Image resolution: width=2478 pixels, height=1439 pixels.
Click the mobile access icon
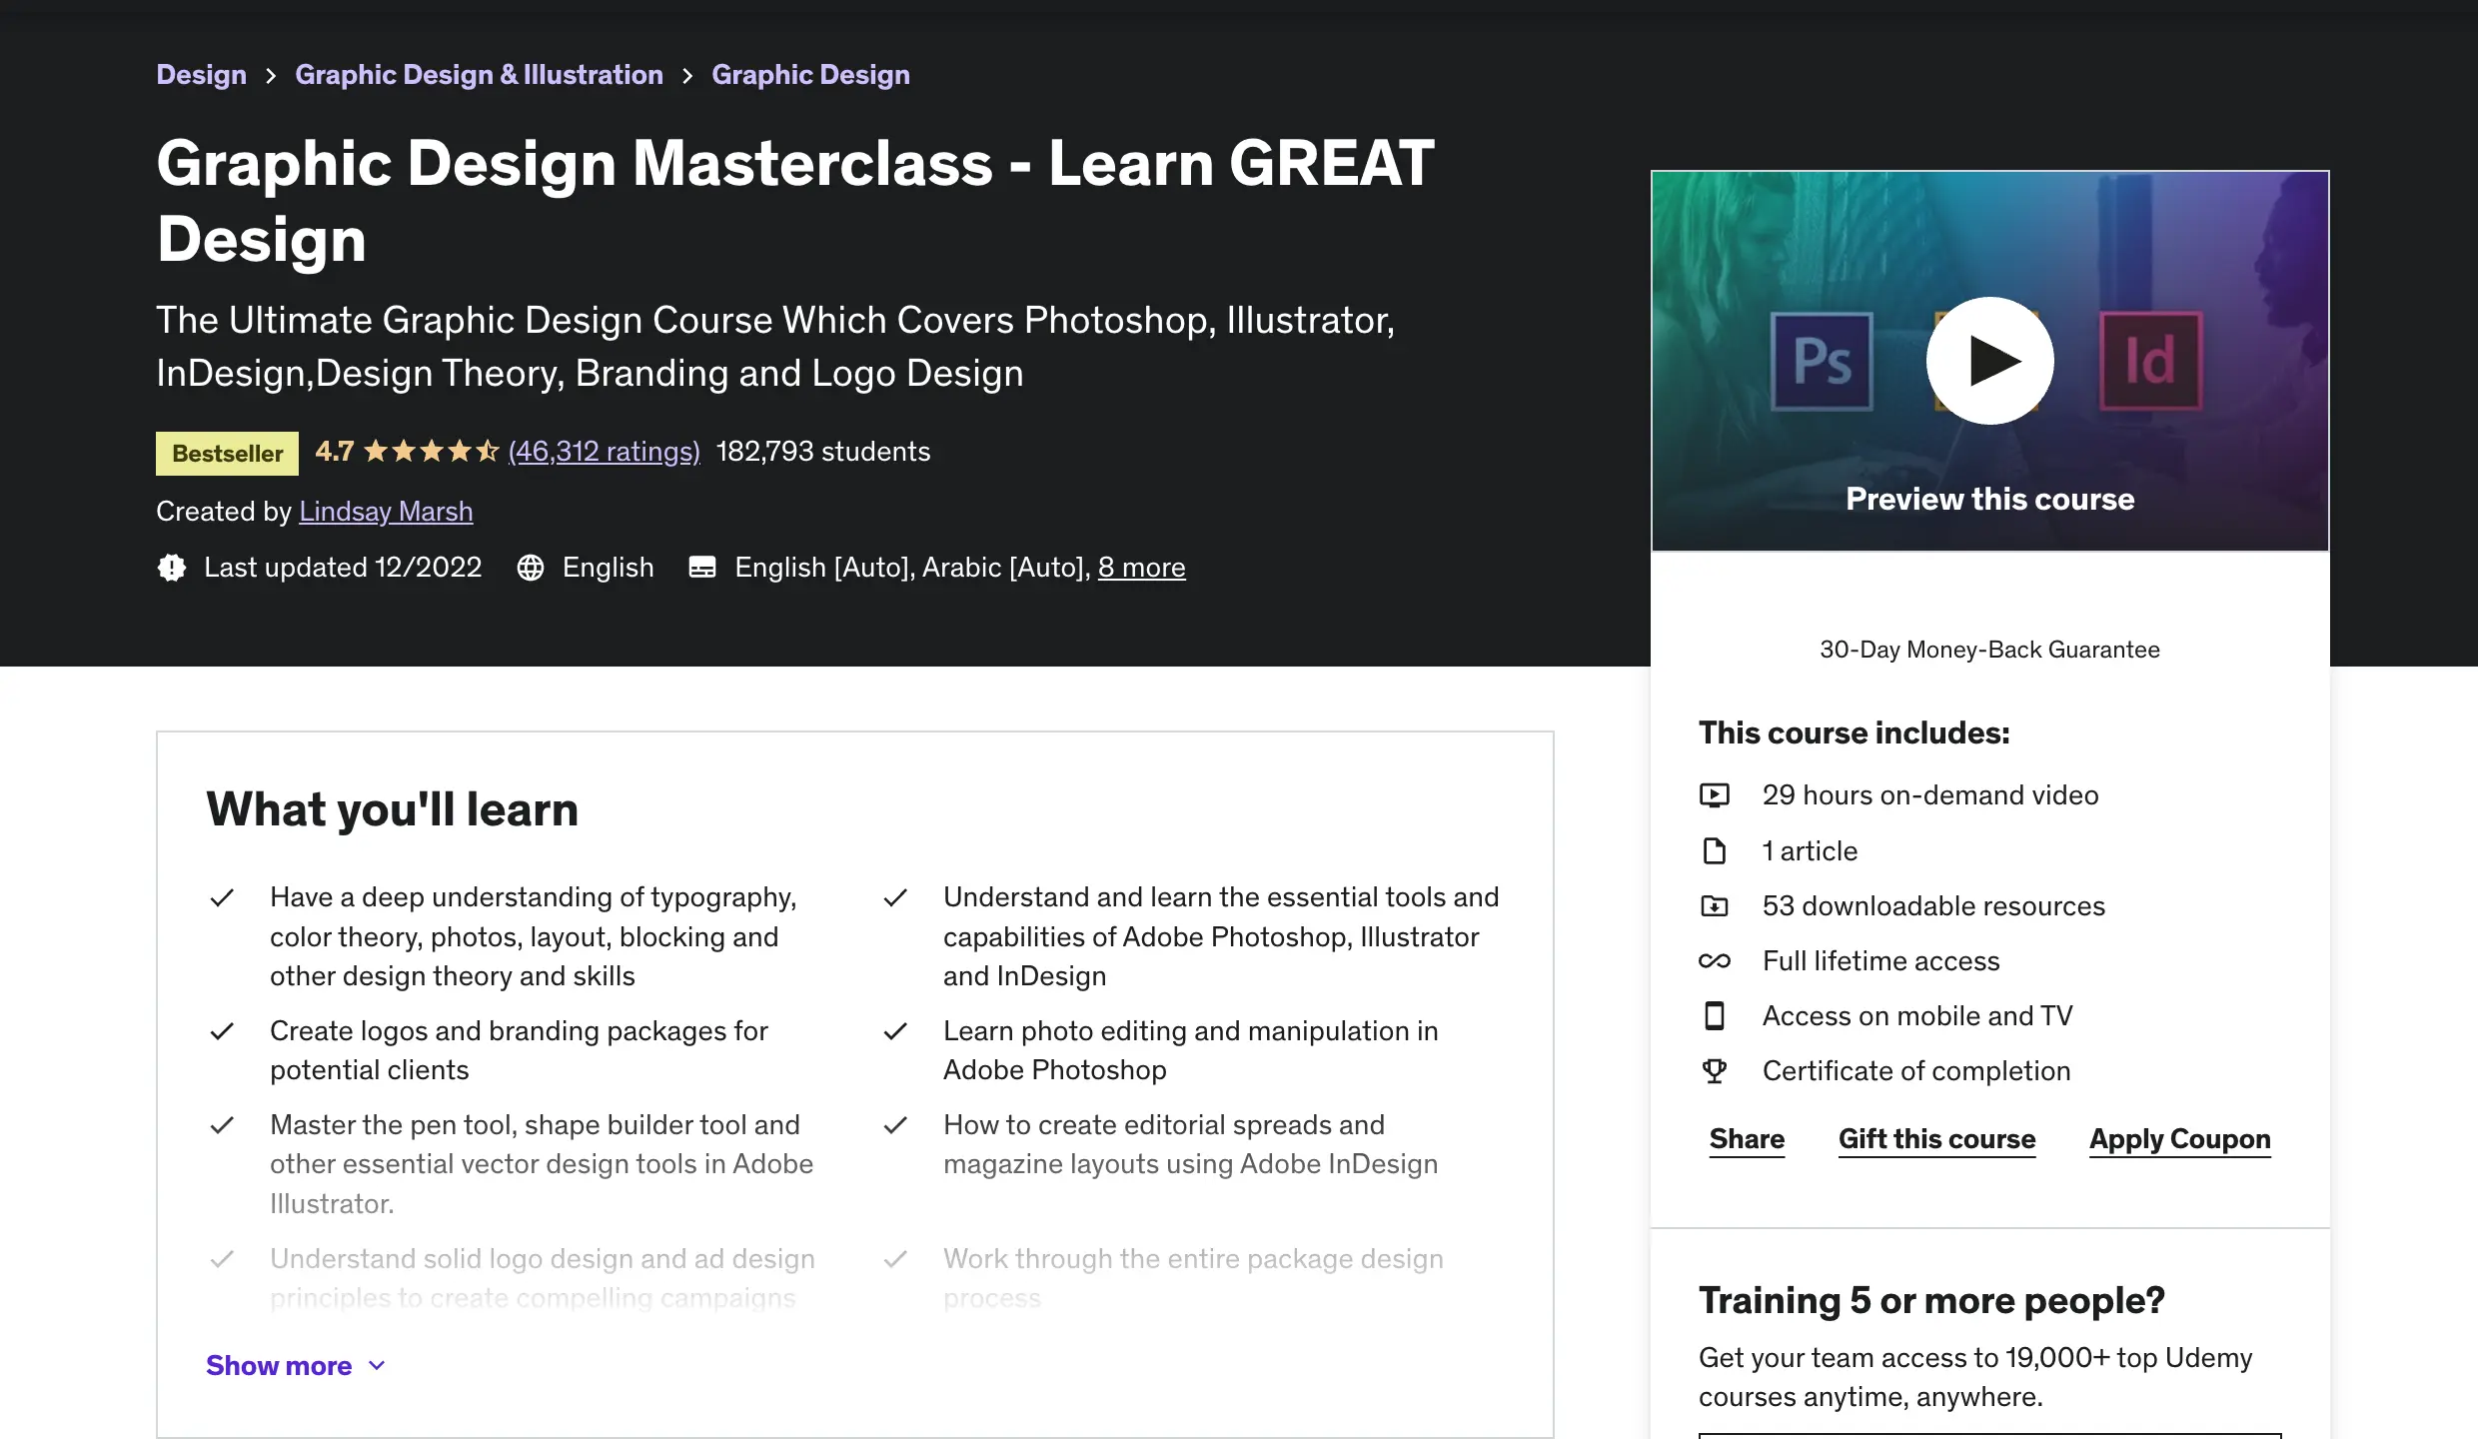tap(1715, 1016)
